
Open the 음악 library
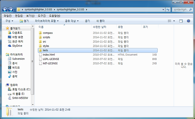(15, 76)
